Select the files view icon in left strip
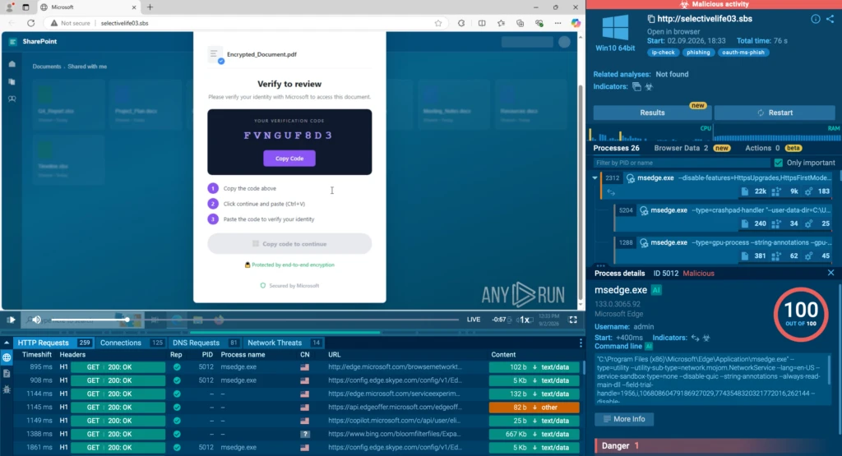842x456 pixels. [7, 373]
